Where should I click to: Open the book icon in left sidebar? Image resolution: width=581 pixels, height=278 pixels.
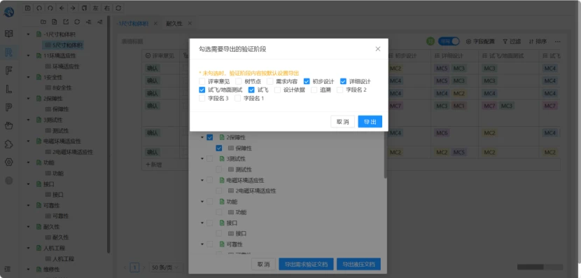point(9,34)
